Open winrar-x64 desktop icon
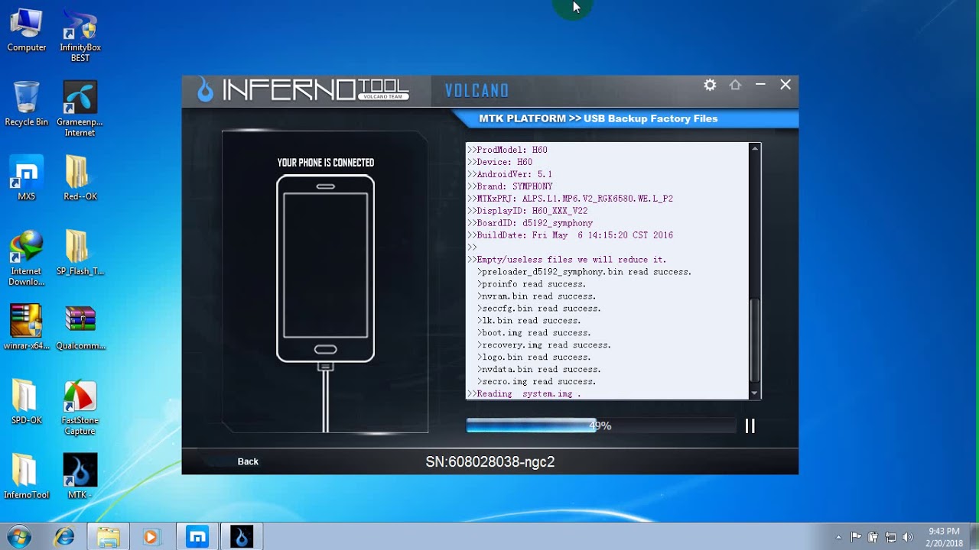 pos(27,327)
